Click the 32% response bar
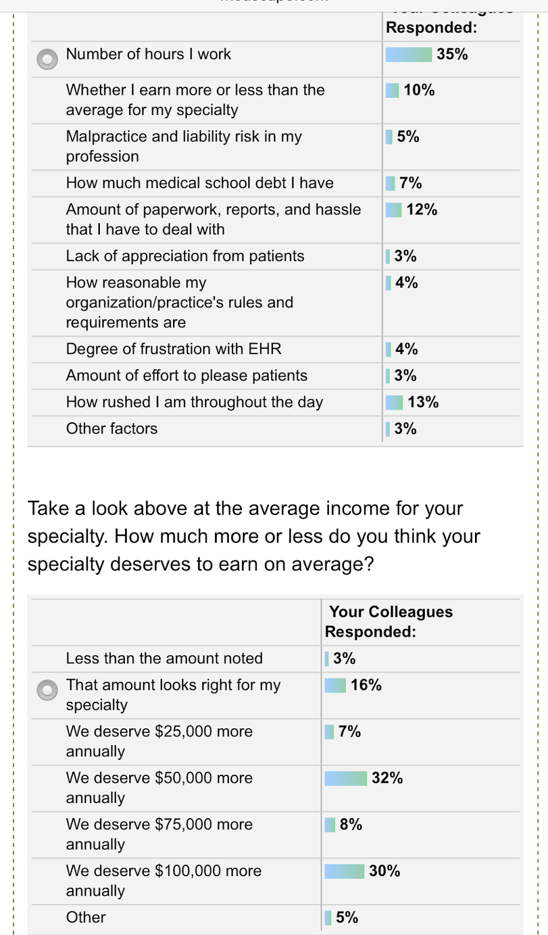The width and height of the screenshot is (548, 935). click(x=345, y=778)
